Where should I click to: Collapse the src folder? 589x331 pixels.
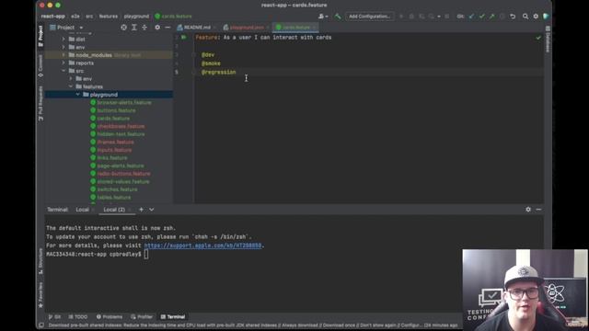click(64, 71)
